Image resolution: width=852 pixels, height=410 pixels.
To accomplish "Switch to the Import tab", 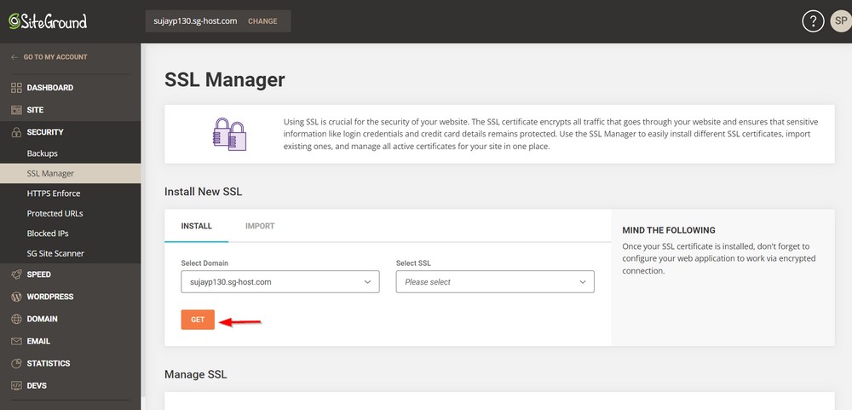I will point(260,226).
